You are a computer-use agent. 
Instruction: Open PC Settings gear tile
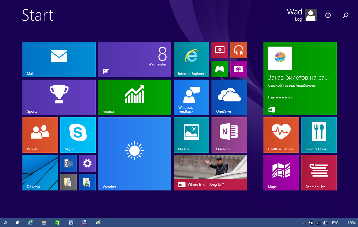[x=87, y=163]
